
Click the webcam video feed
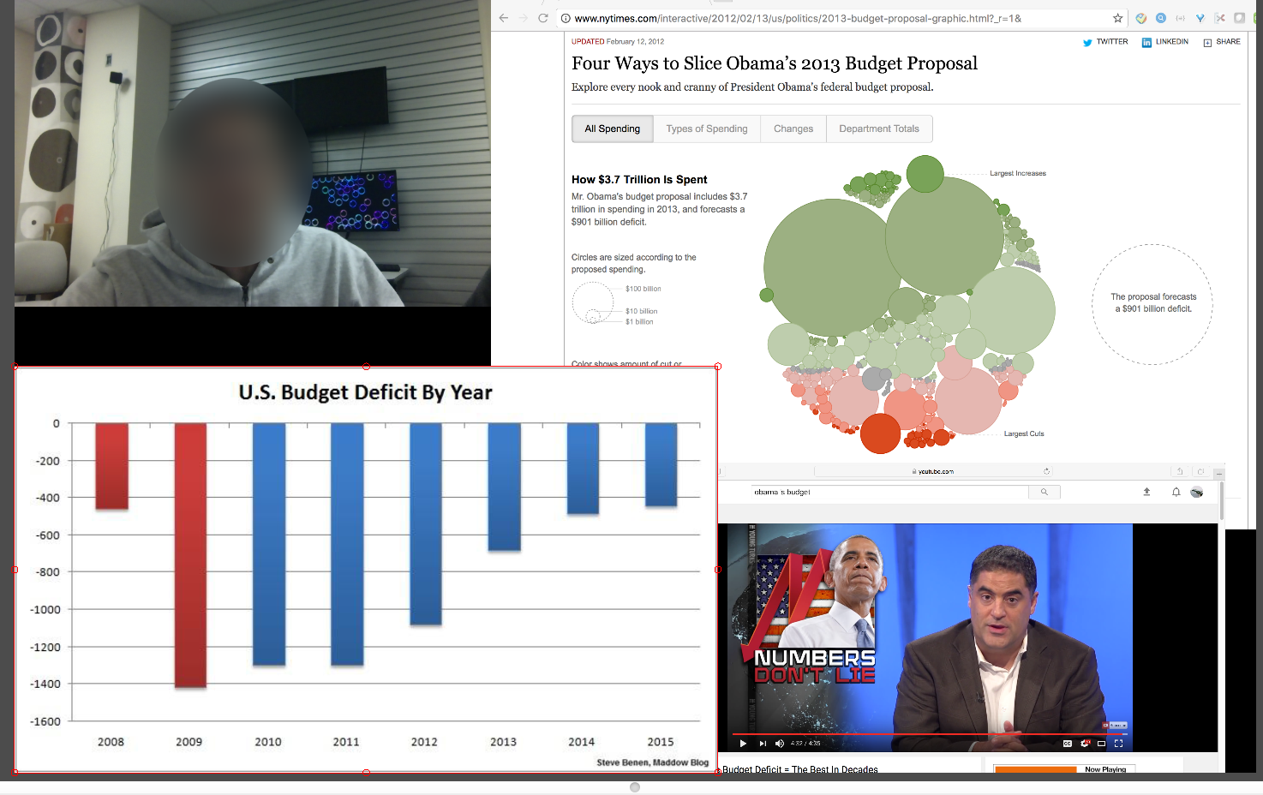(253, 153)
